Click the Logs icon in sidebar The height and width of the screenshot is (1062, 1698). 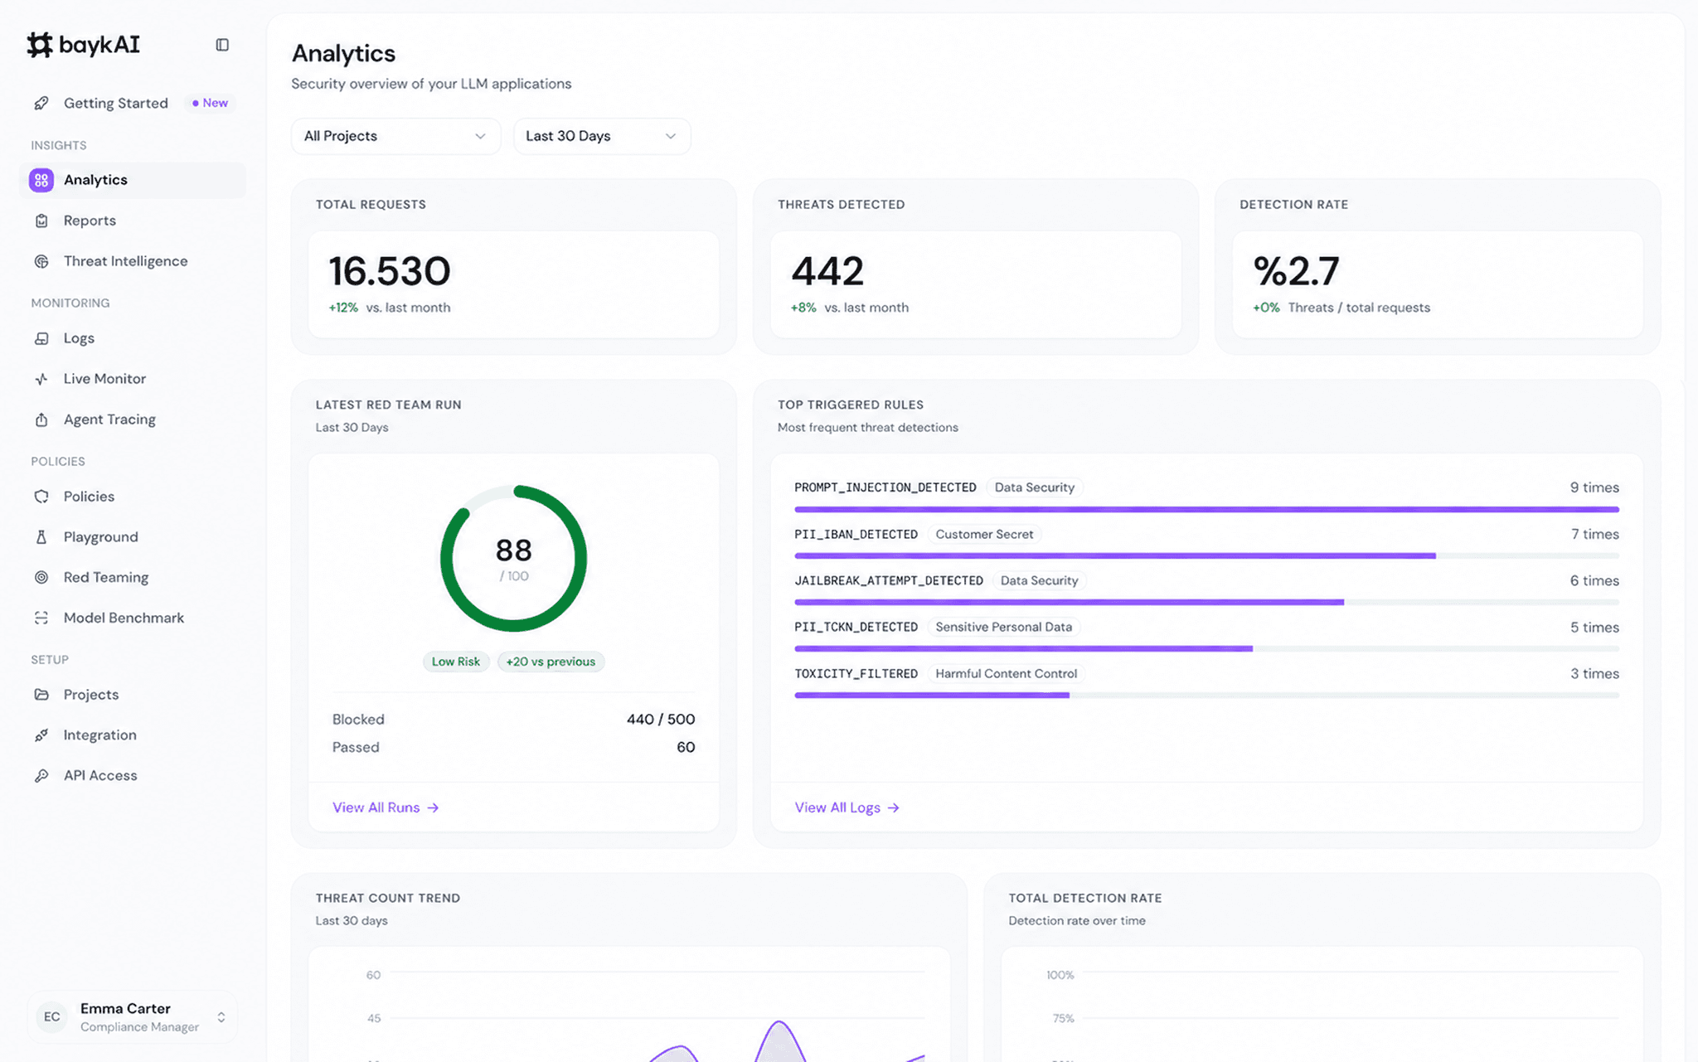pyautogui.click(x=41, y=338)
